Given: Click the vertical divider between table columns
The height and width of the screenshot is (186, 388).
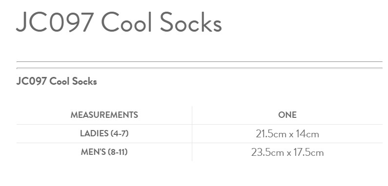Looking at the screenshot, I should pos(192,133).
